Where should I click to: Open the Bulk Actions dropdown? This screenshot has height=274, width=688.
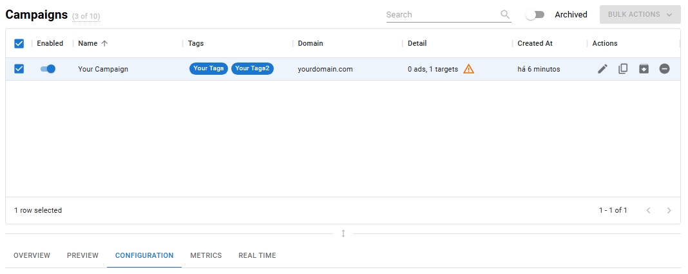click(640, 15)
